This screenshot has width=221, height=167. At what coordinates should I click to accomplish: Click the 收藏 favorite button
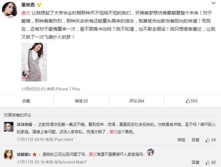coord(26,101)
